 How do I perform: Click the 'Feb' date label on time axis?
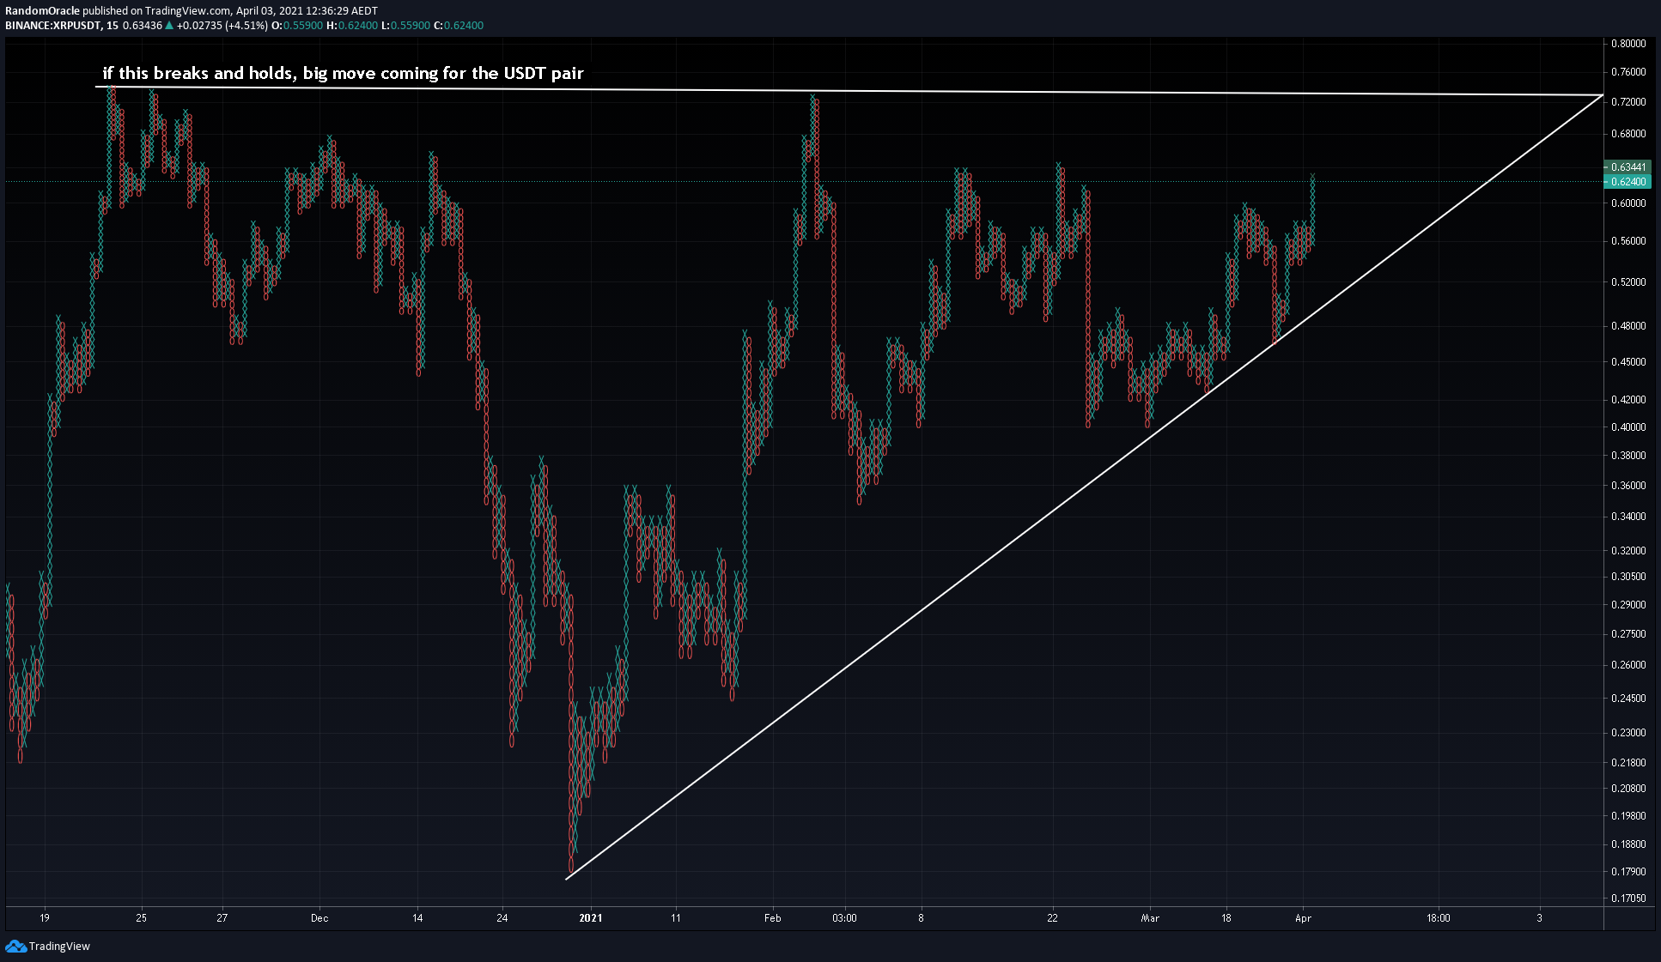tap(773, 918)
